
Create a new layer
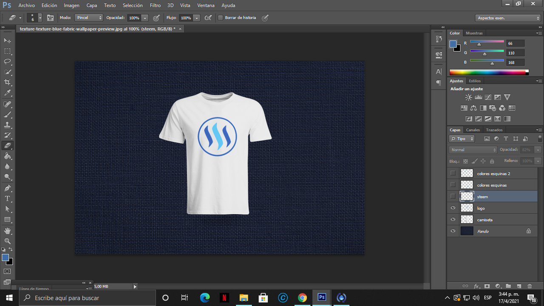[x=519, y=286]
